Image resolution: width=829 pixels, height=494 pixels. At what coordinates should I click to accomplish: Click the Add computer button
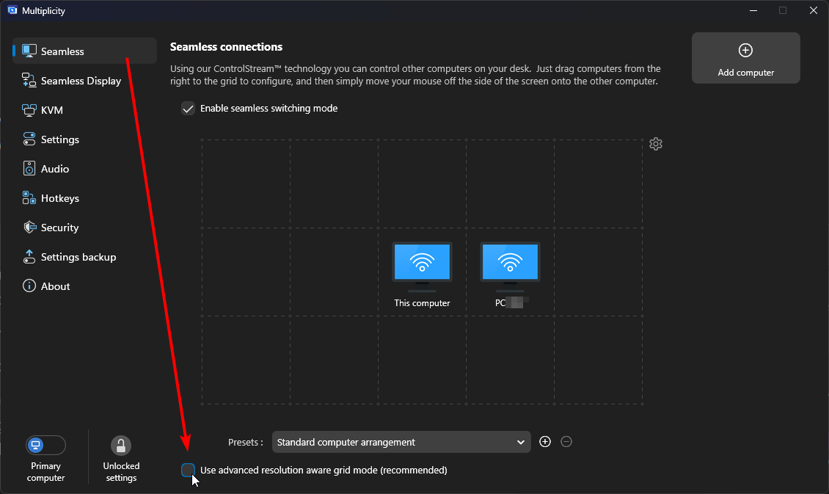(x=745, y=58)
